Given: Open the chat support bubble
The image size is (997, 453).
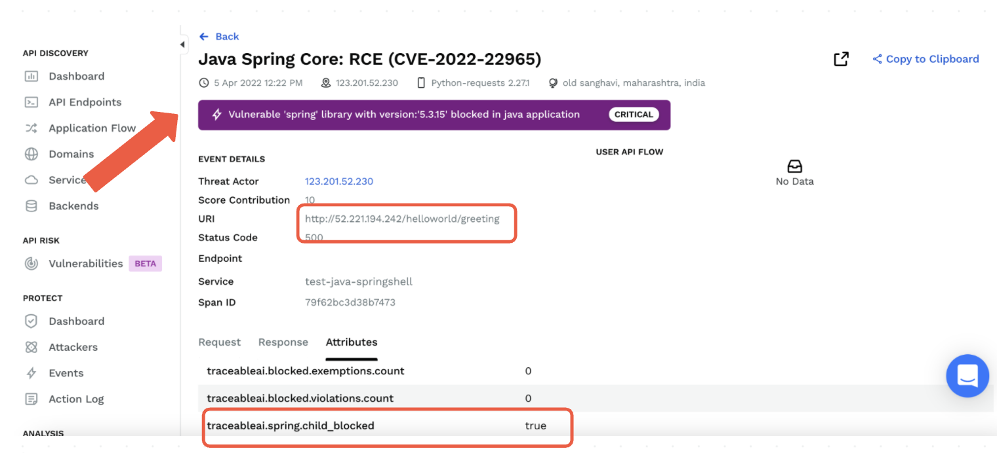Looking at the screenshot, I should pyautogui.click(x=967, y=376).
